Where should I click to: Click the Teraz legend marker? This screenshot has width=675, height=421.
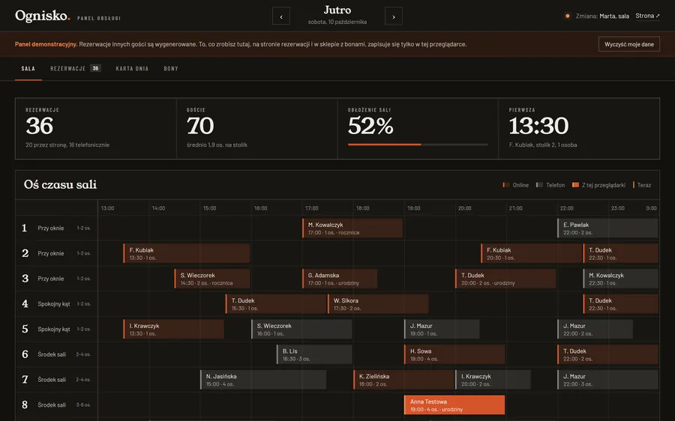634,185
